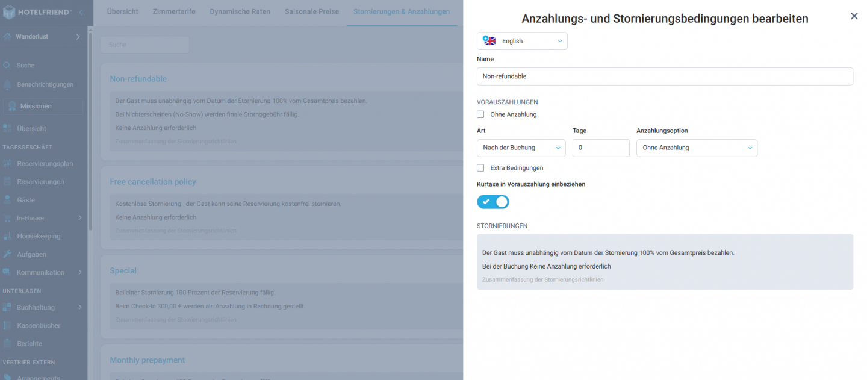Viewport: 867px width, 380px height.
Task: Close the edit conditions panel
Action: pos(854,16)
